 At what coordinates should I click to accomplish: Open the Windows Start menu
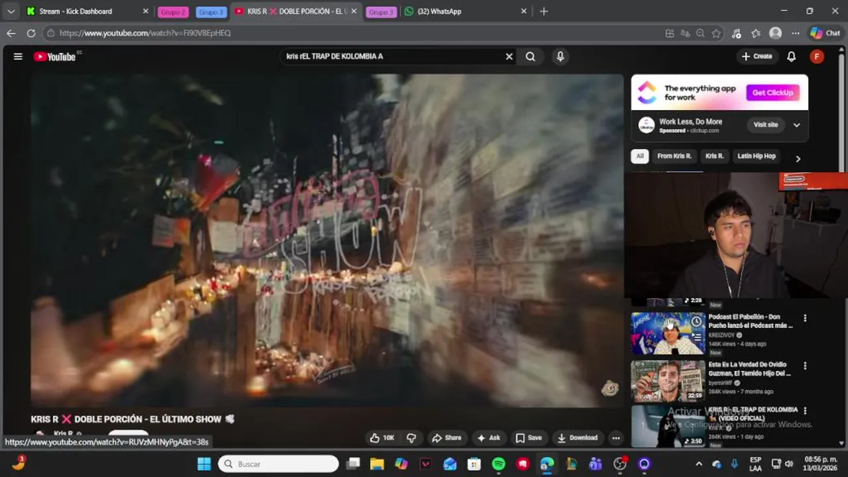pos(204,464)
